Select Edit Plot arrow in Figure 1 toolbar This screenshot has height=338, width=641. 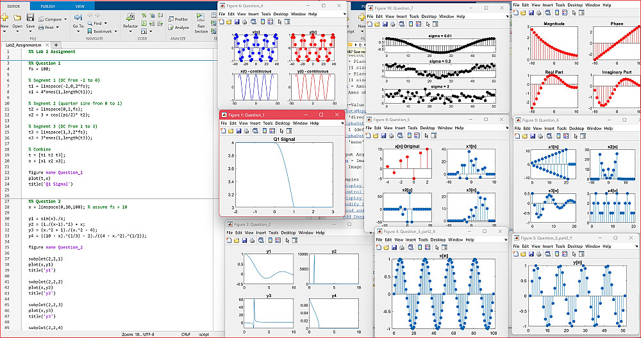281,131
